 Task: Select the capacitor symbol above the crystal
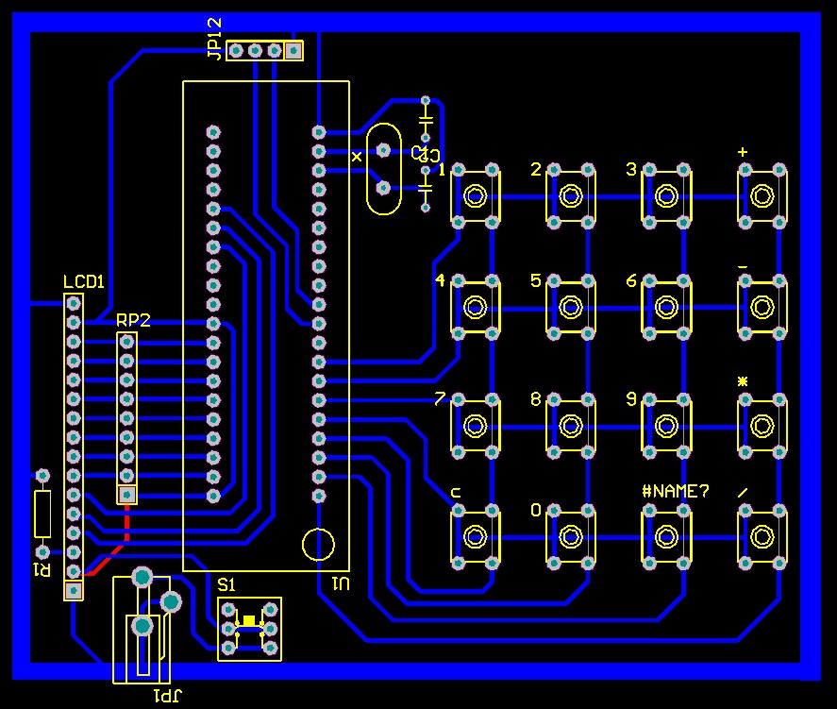click(x=425, y=118)
